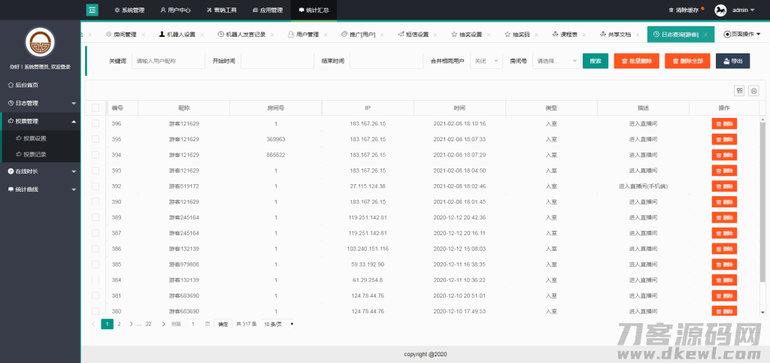Image resolution: width=770 pixels, height=363 pixels.
Task: Open the 房间号 selection dropdown
Action: [x=555, y=61]
